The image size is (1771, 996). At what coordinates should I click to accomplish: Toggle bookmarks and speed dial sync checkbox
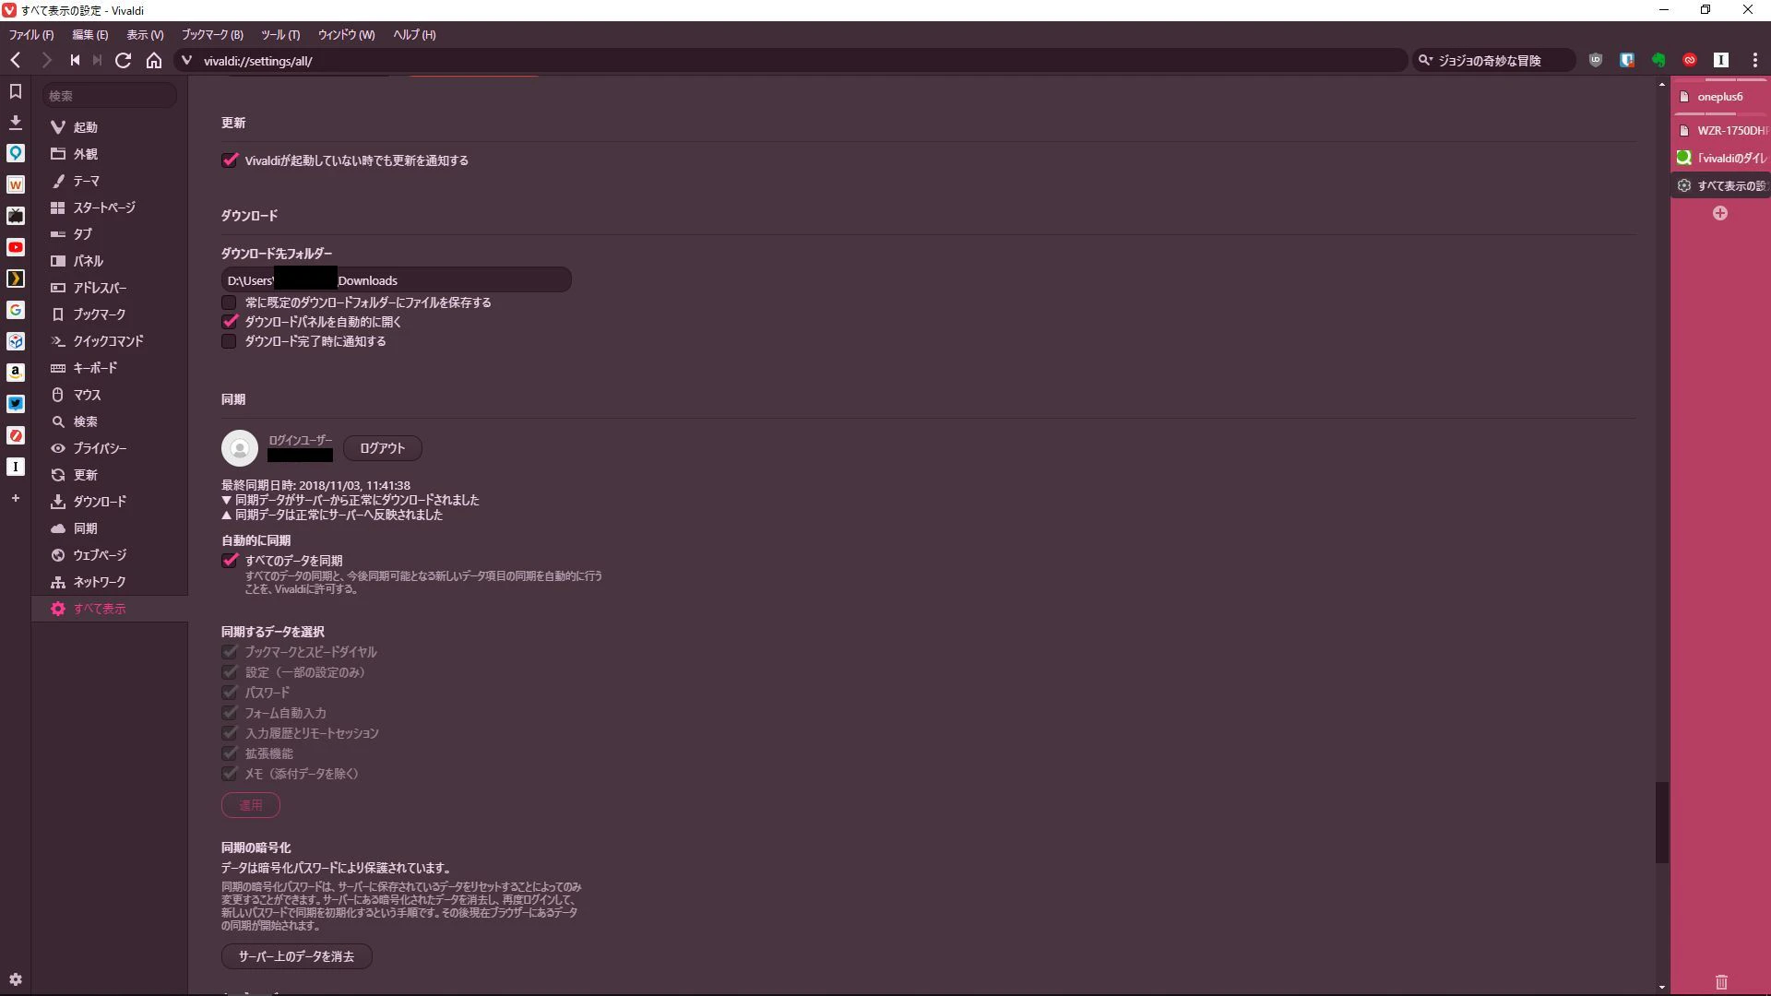[230, 652]
